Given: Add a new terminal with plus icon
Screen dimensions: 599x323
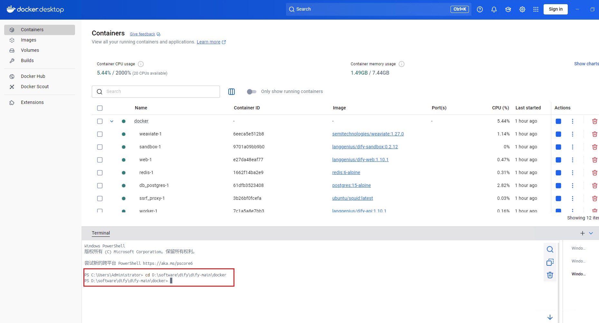Looking at the screenshot, I should (583, 233).
